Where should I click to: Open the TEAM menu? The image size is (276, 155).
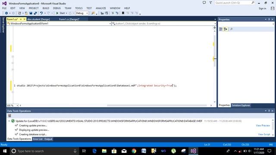click(x=68, y=8)
